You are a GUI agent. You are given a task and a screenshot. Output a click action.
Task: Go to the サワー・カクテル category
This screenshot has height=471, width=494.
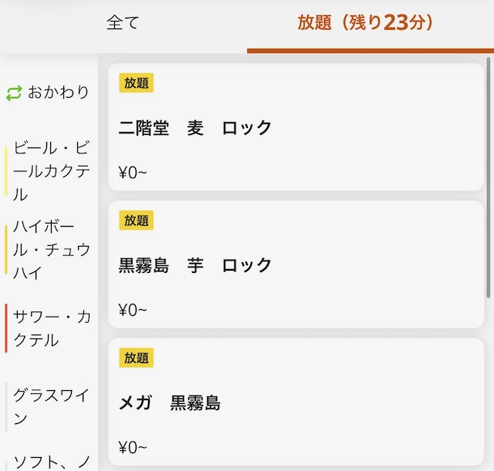[51, 328]
